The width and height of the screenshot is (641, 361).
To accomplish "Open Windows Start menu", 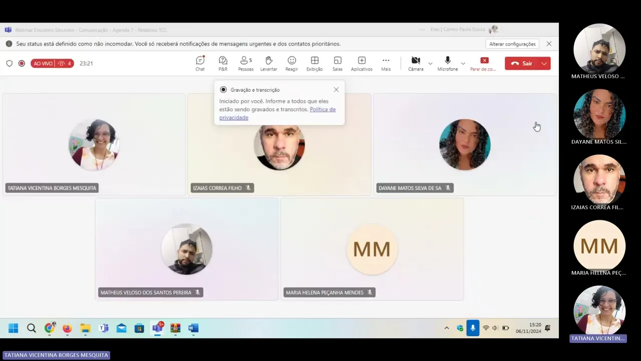I will (14, 328).
